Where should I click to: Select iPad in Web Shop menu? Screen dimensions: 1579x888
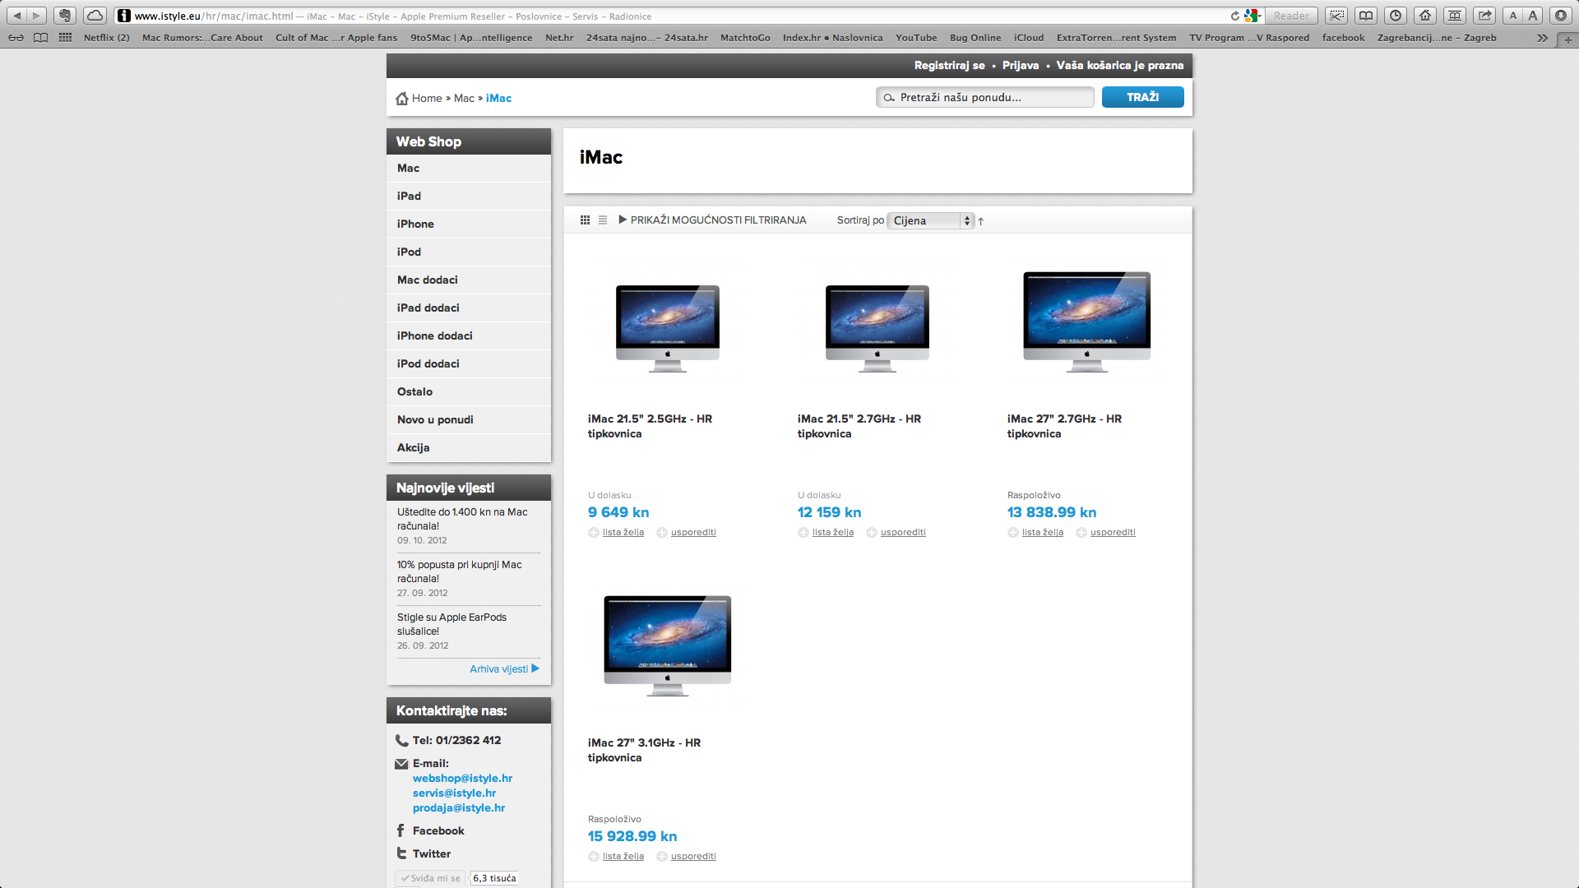[x=469, y=196]
